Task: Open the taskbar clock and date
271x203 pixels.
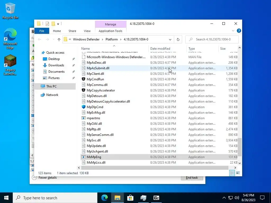Action: pyautogui.click(x=248, y=198)
